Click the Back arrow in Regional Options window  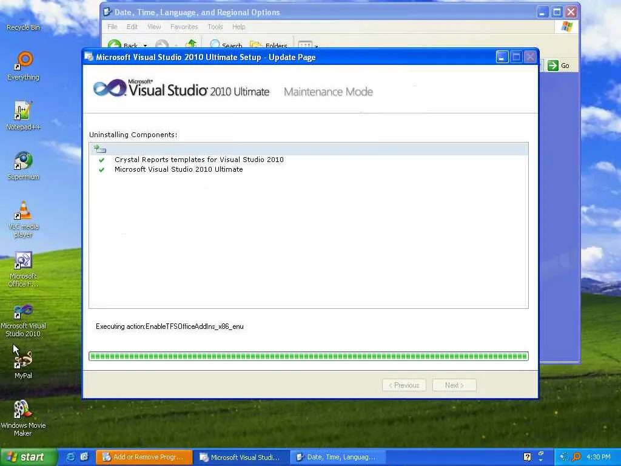[x=115, y=45]
